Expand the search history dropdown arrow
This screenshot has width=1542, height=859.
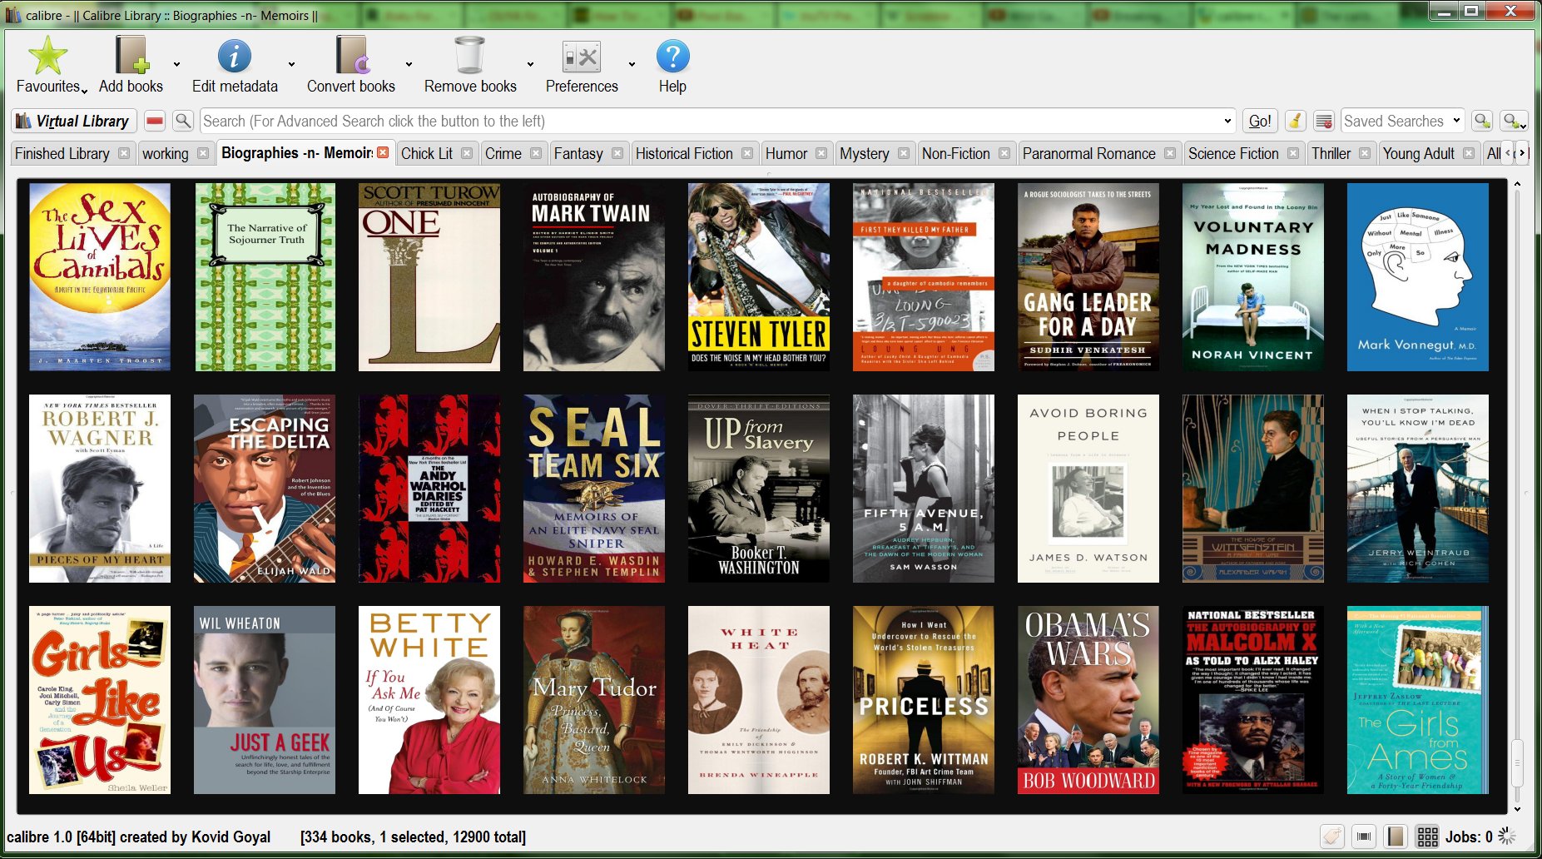click(1227, 121)
